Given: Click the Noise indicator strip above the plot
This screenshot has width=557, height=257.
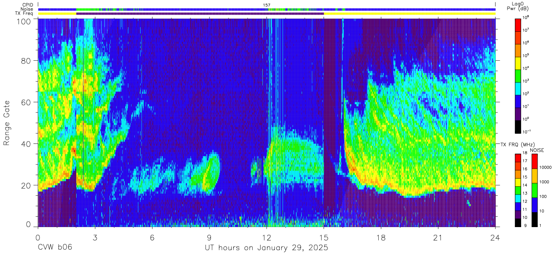Looking at the screenshot, I should (267, 9).
